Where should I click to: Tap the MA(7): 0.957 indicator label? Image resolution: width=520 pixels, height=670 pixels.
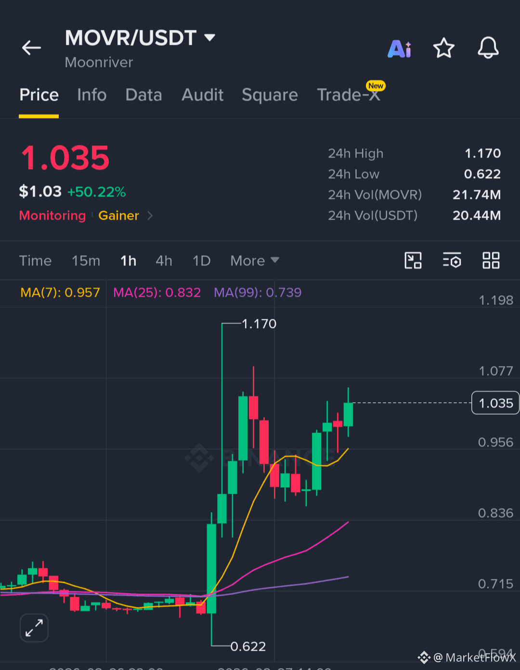(x=60, y=292)
